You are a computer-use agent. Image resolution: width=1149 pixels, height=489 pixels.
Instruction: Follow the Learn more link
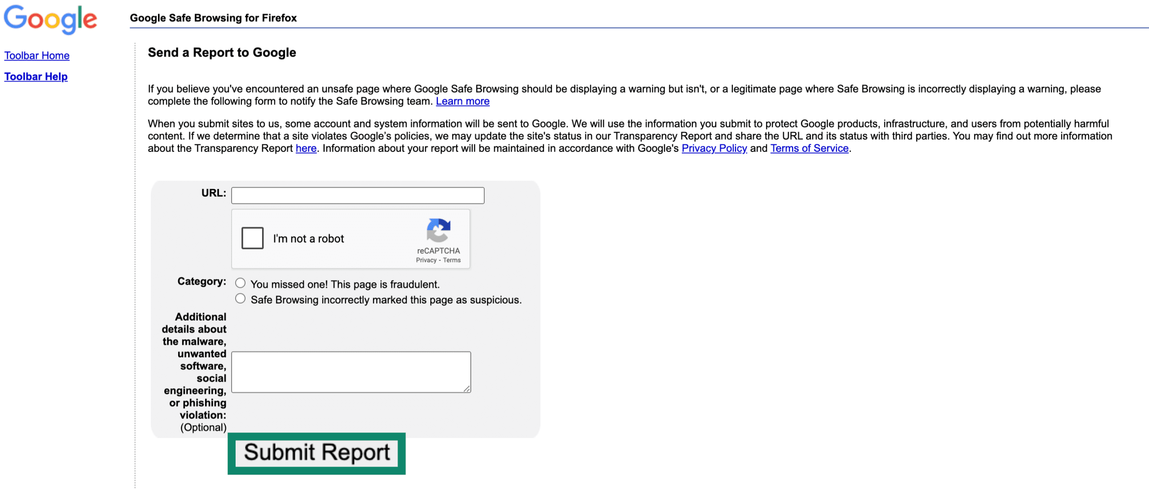point(462,101)
